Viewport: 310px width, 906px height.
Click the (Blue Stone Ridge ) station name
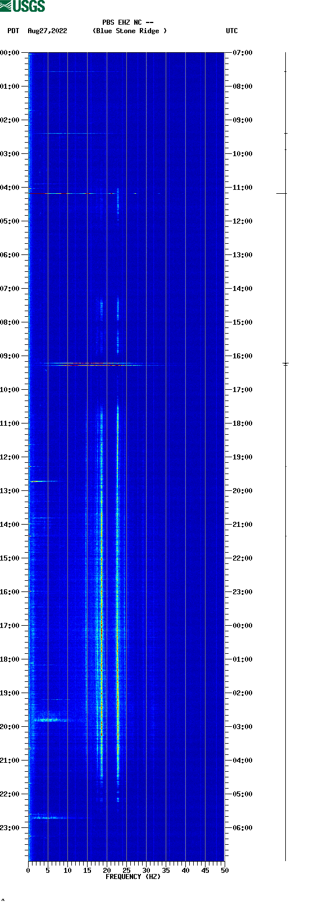coord(130,31)
